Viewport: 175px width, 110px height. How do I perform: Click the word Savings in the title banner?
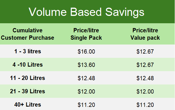coord(125,12)
